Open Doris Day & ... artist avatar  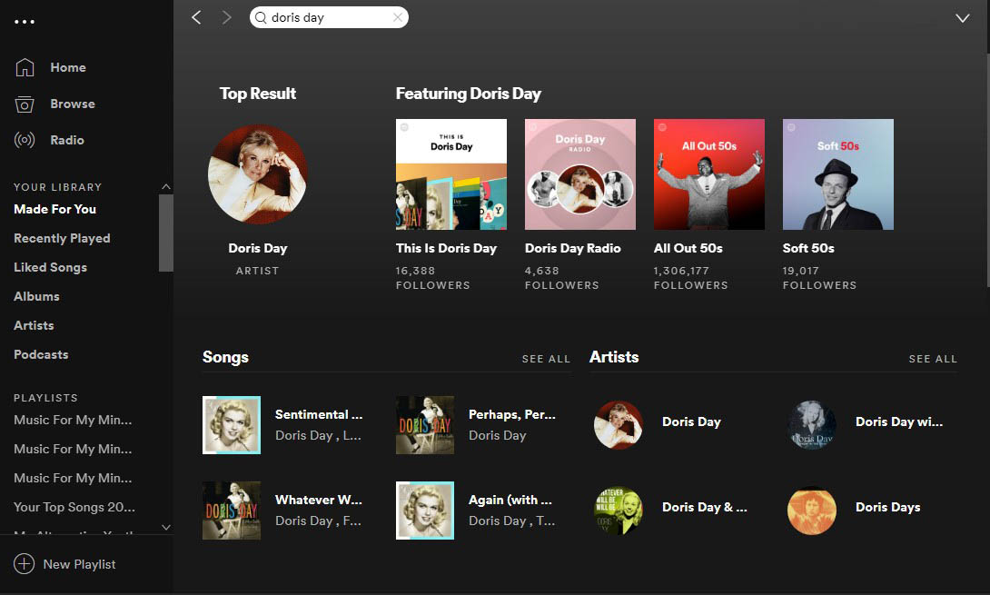click(x=619, y=511)
